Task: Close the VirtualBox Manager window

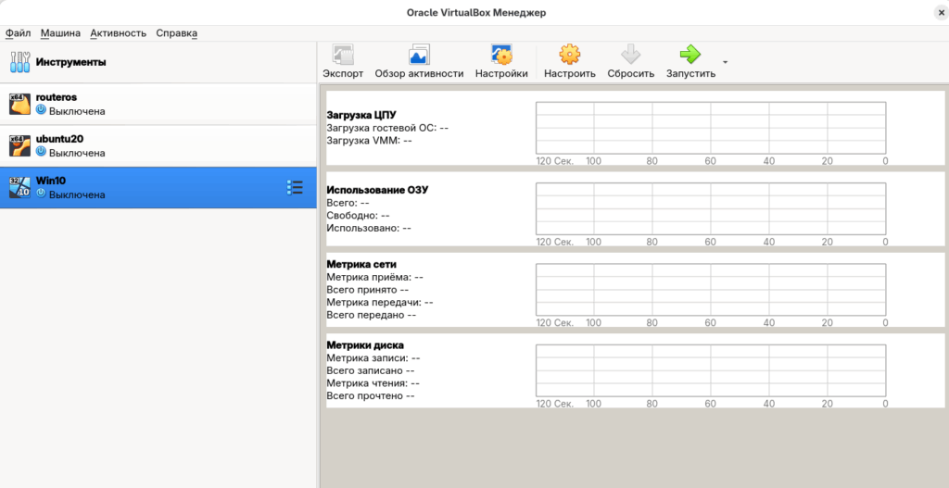Action: pos(941,12)
